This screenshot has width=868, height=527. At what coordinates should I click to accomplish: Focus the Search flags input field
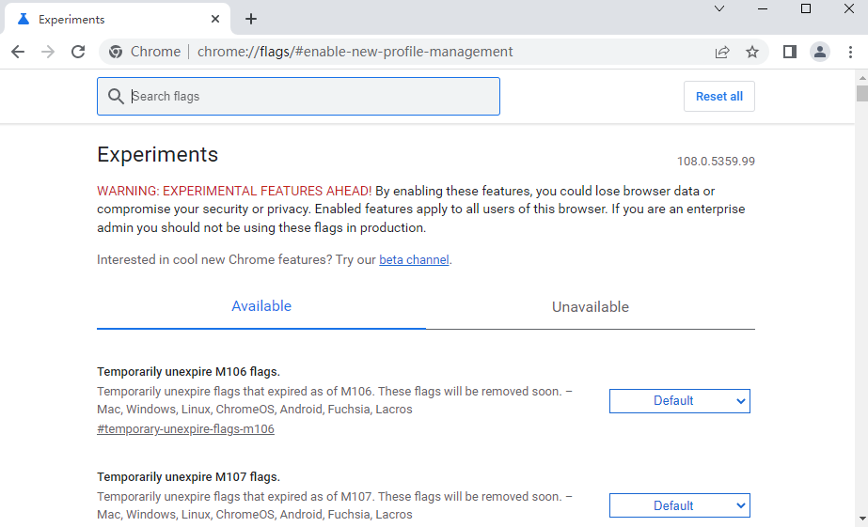pos(298,96)
